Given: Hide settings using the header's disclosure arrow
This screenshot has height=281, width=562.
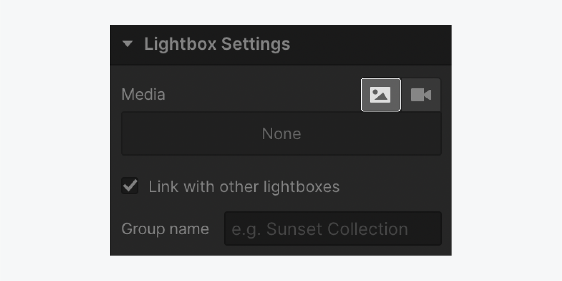Looking at the screenshot, I should (128, 44).
